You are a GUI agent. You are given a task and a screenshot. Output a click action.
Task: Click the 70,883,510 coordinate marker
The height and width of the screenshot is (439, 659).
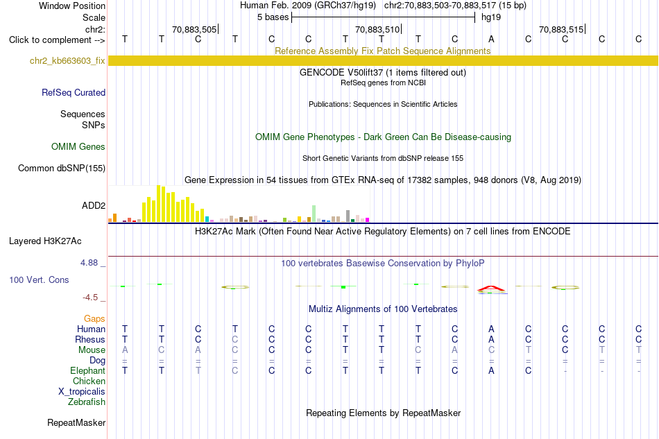tap(377, 29)
